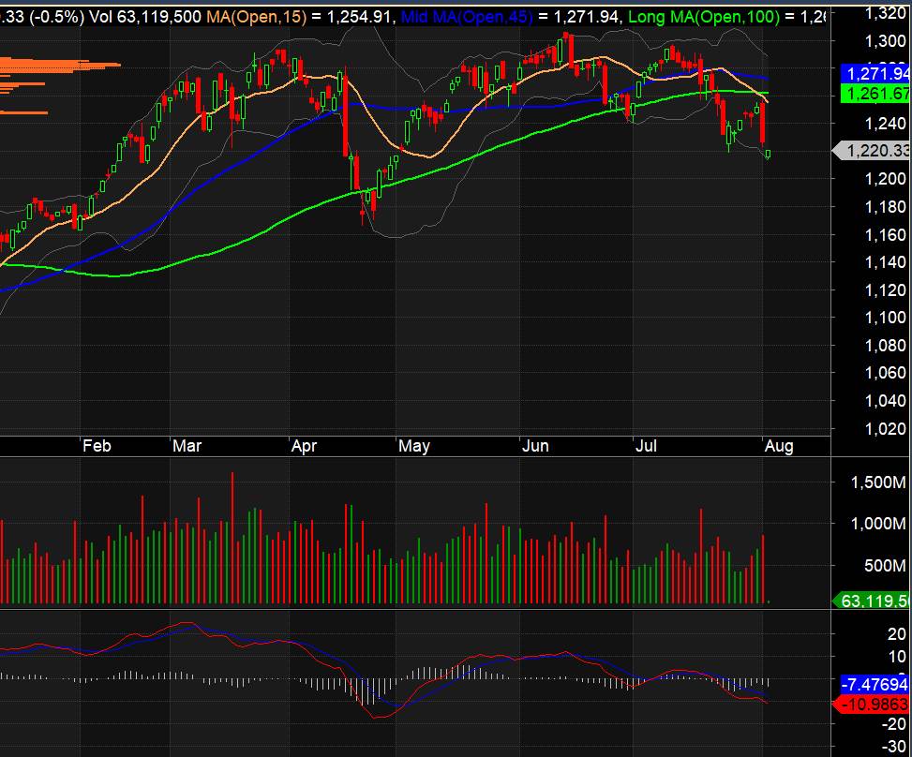Click the 'Feb' date axis label
The image size is (912, 757).
(97, 446)
